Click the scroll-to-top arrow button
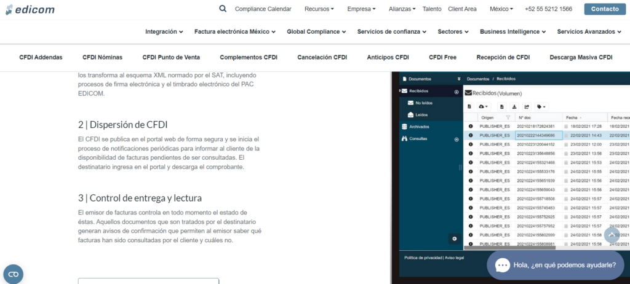The width and height of the screenshot is (630, 284). pos(611,235)
